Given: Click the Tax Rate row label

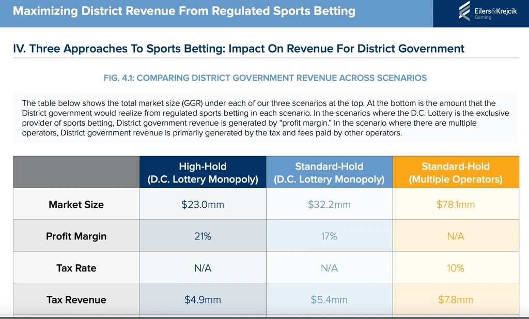Looking at the screenshot, I should [x=76, y=268].
